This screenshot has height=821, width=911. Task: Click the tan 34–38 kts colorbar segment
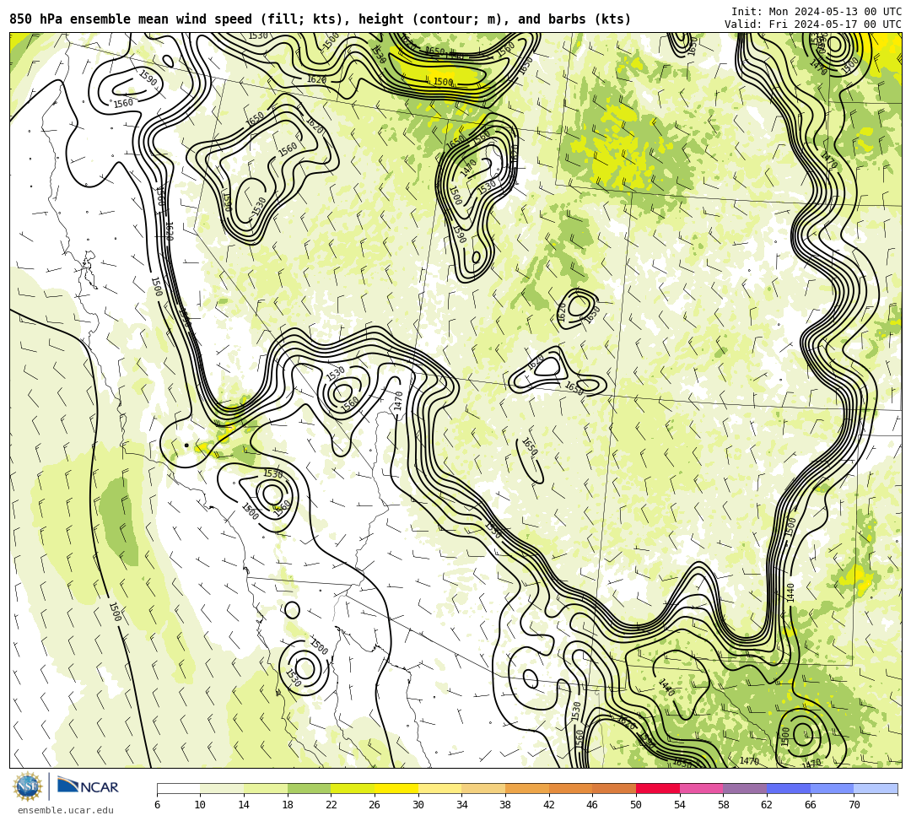pos(483,788)
